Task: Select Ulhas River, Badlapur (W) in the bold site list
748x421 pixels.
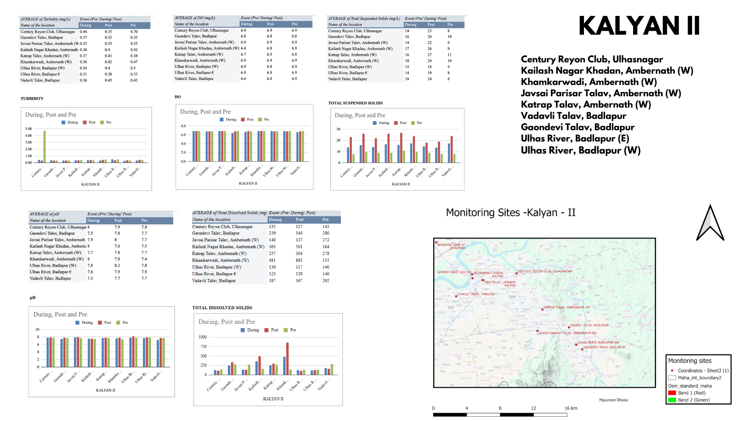Action: coord(580,150)
